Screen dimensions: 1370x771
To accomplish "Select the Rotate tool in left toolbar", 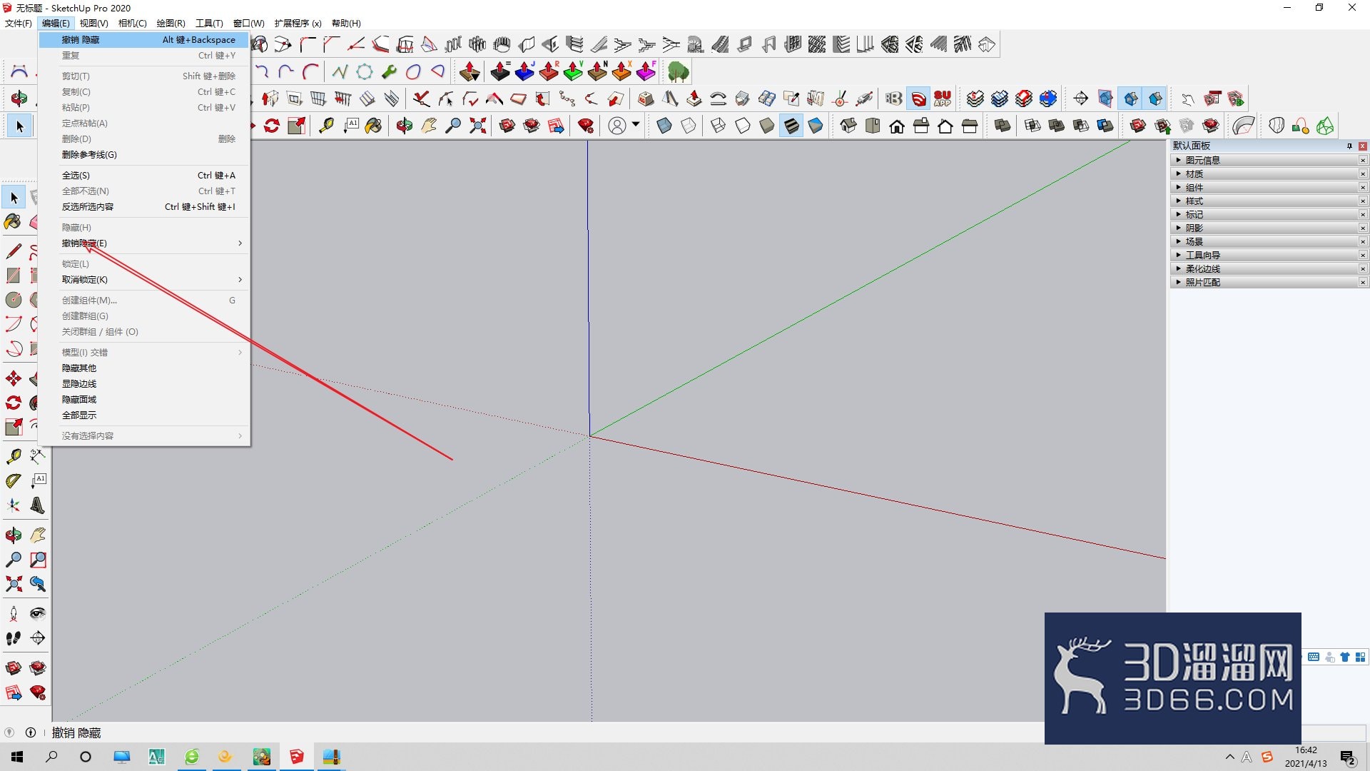I will [14, 403].
